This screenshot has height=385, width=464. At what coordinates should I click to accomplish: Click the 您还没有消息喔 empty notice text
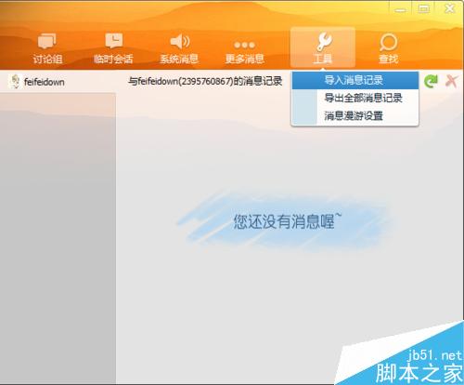288,221
